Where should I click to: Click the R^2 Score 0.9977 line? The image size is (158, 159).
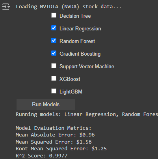[41, 156]
